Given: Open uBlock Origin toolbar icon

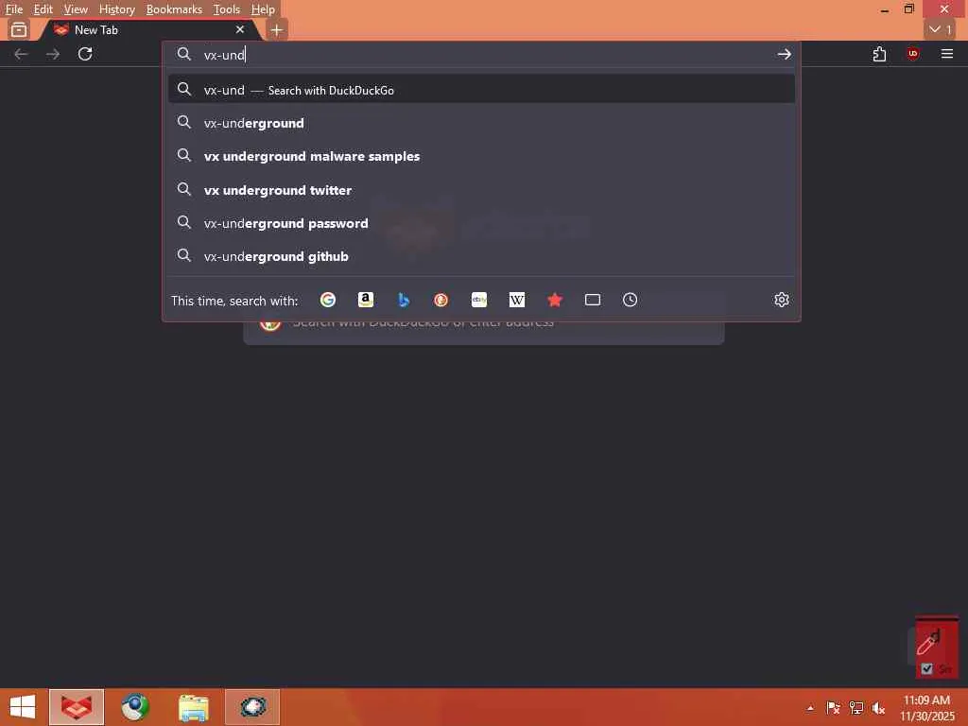Looking at the screenshot, I should (913, 54).
